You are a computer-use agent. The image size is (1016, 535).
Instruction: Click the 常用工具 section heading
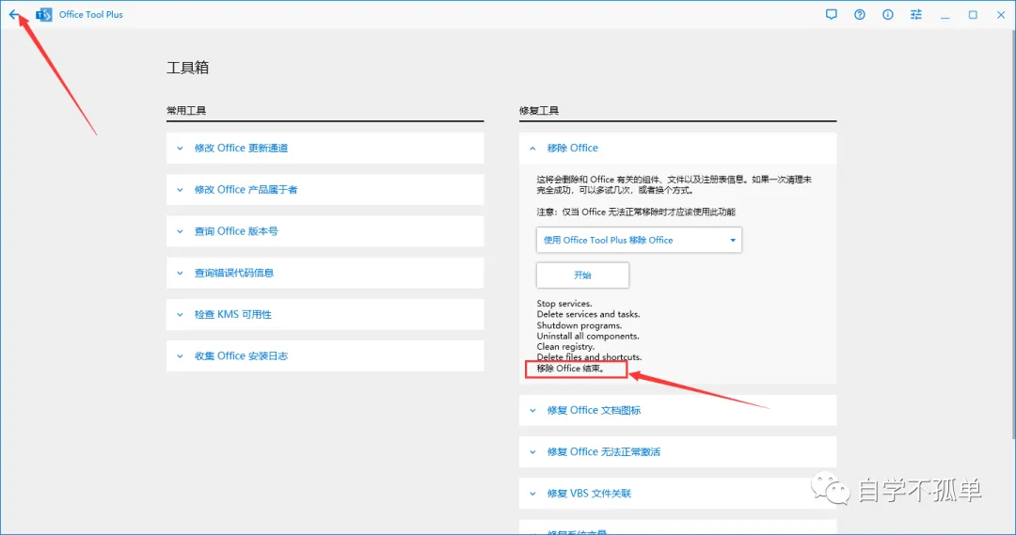[186, 111]
